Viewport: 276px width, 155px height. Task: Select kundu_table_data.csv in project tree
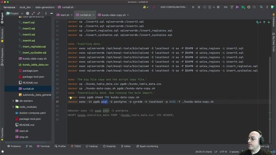click(x=35, y=65)
